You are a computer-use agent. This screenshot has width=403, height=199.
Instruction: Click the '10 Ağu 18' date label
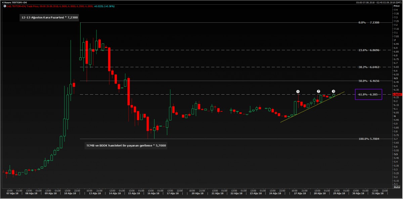(71, 193)
